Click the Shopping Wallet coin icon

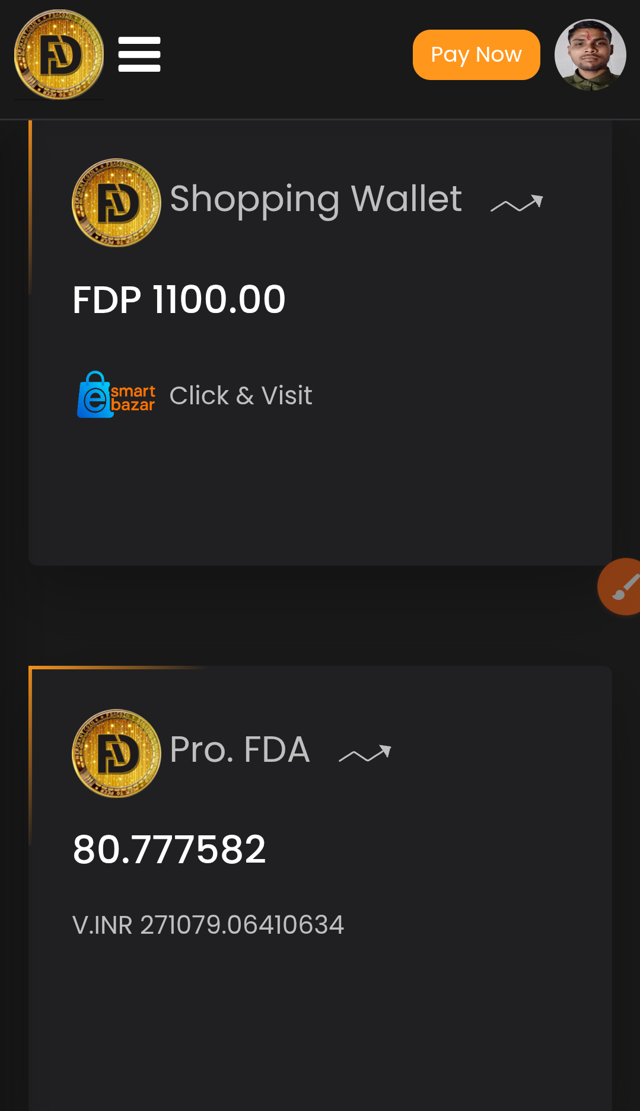coord(116,203)
